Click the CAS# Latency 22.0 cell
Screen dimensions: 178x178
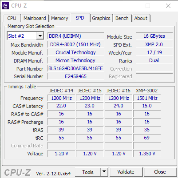[x=61, y=106]
